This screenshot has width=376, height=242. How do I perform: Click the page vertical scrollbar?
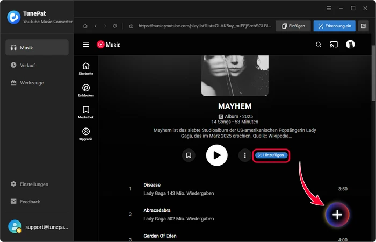(x=374, y=72)
